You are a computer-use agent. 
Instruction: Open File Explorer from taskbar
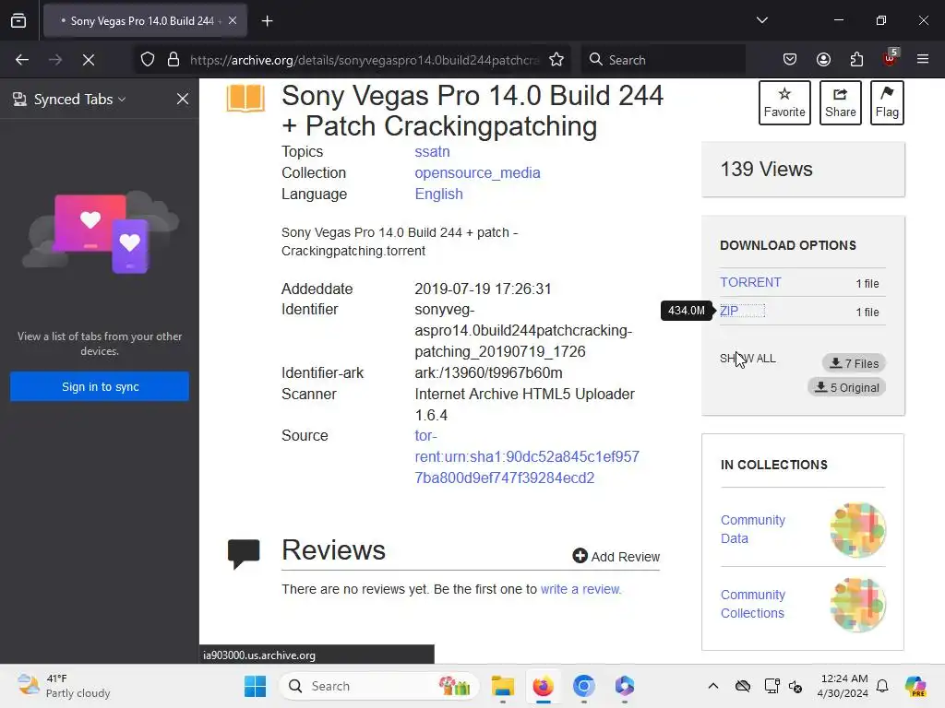click(503, 686)
